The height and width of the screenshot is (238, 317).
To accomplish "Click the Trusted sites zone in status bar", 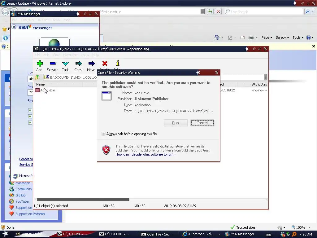I will click(x=243, y=227).
